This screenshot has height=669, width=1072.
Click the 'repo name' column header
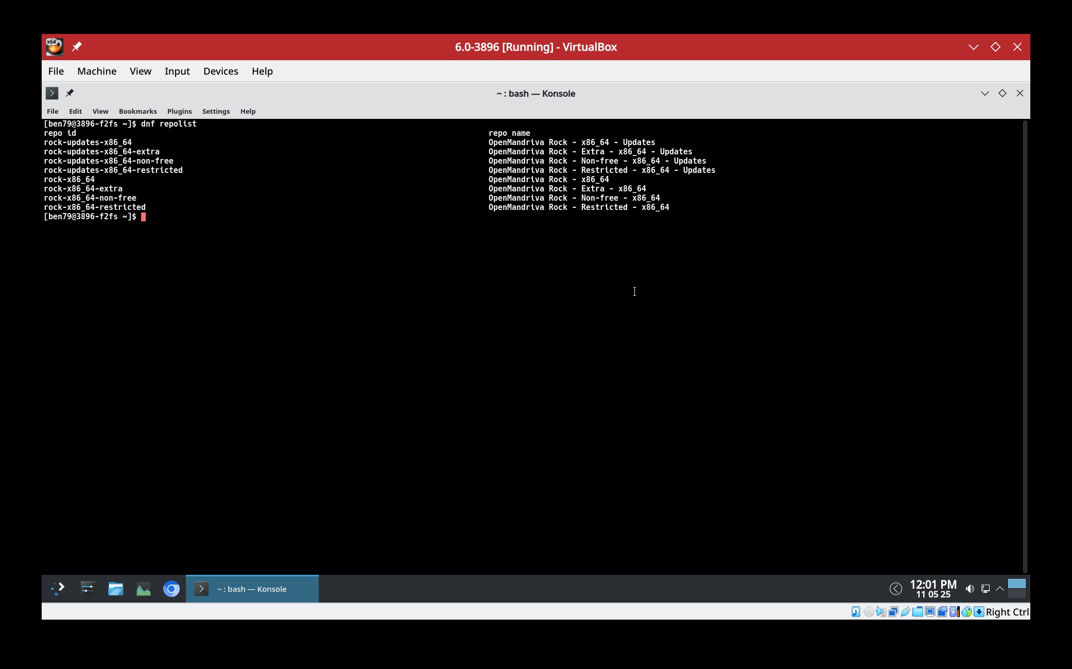pyautogui.click(x=509, y=133)
